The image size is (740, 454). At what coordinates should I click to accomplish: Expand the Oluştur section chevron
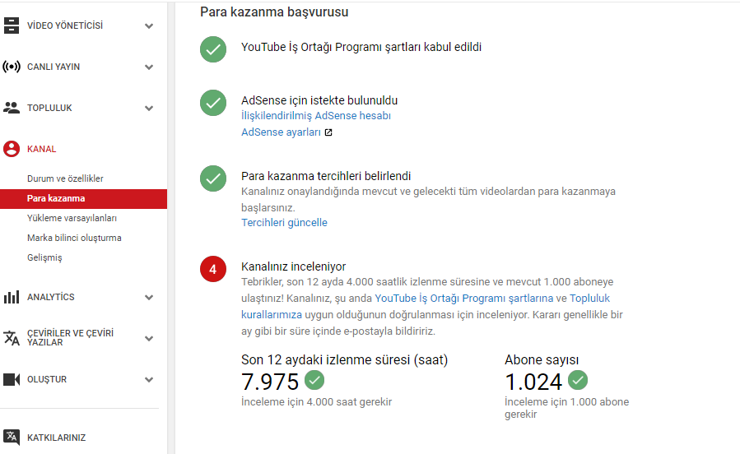click(x=149, y=379)
